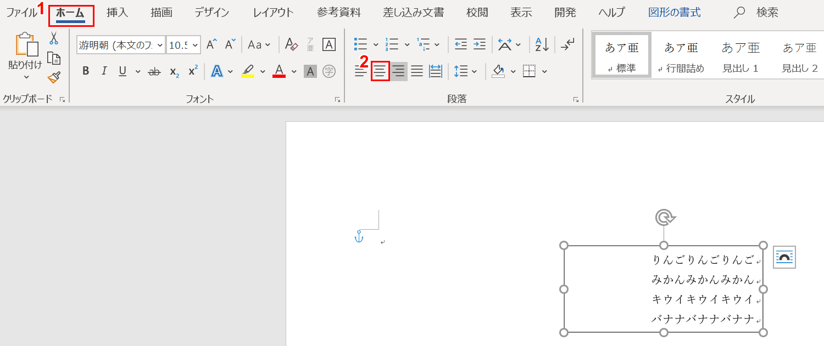The image size is (824, 346).
Task: Select the Format Painter brush
Action: 54,78
